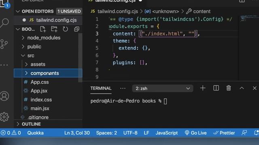Refresh the explorer file tree
The width and height of the screenshot is (259, 145).
(x=65, y=29)
